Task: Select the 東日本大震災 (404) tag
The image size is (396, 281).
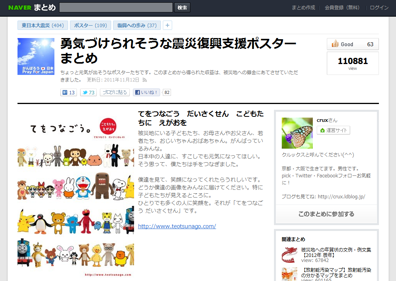Action: pos(43,25)
